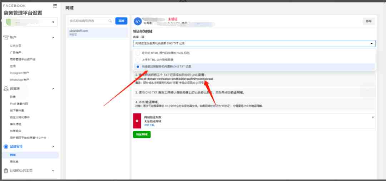Open Pixel 像素代码 in the sidebar

pyautogui.click(x=19, y=103)
